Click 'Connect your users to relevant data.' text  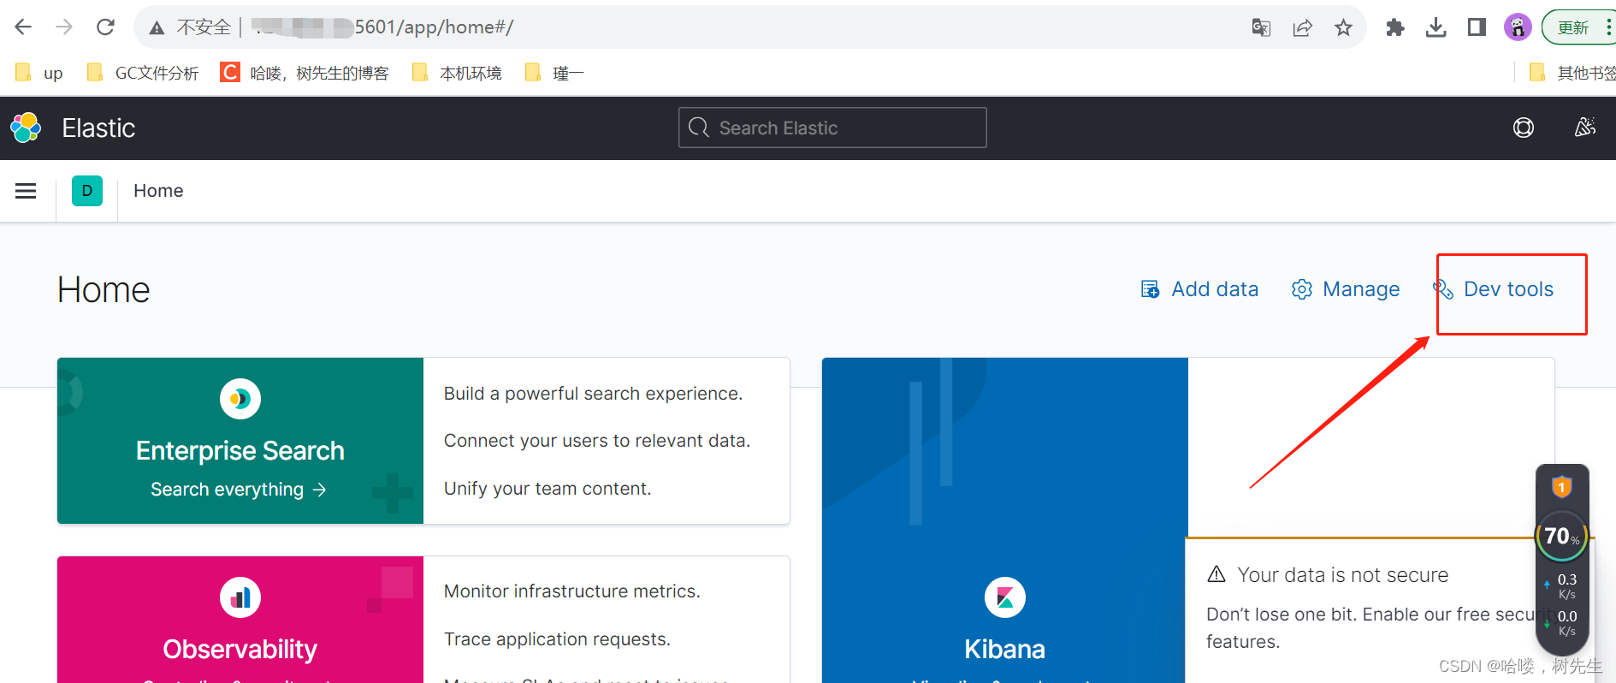597,441
